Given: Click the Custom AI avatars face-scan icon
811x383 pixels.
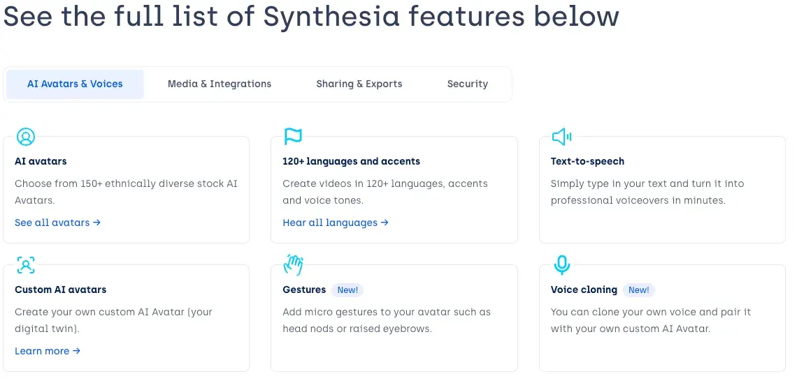Looking at the screenshot, I should [26, 265].
